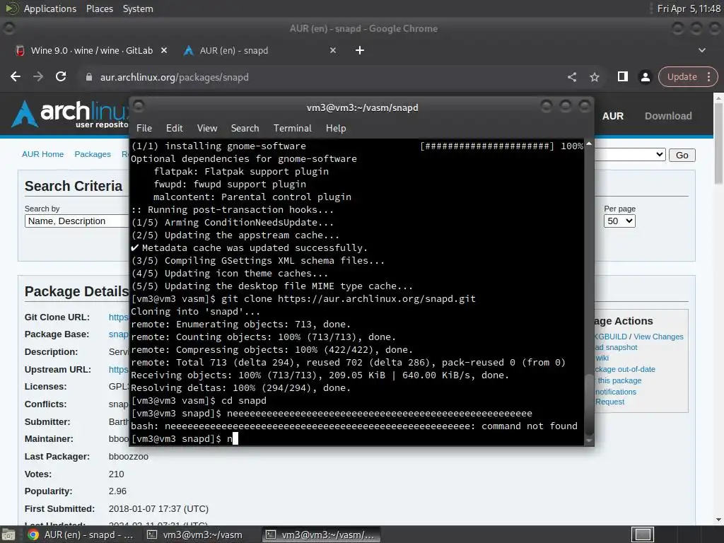Select vm3@vm3:~/vasm/... active taskbar entry

(x=322, y=535)
